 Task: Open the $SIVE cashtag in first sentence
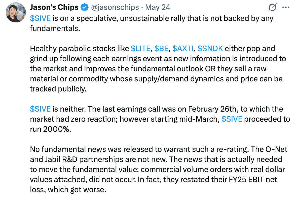coord(40,18)
